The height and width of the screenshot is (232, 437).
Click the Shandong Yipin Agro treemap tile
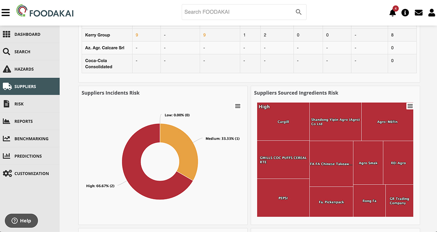click(336, 122)
